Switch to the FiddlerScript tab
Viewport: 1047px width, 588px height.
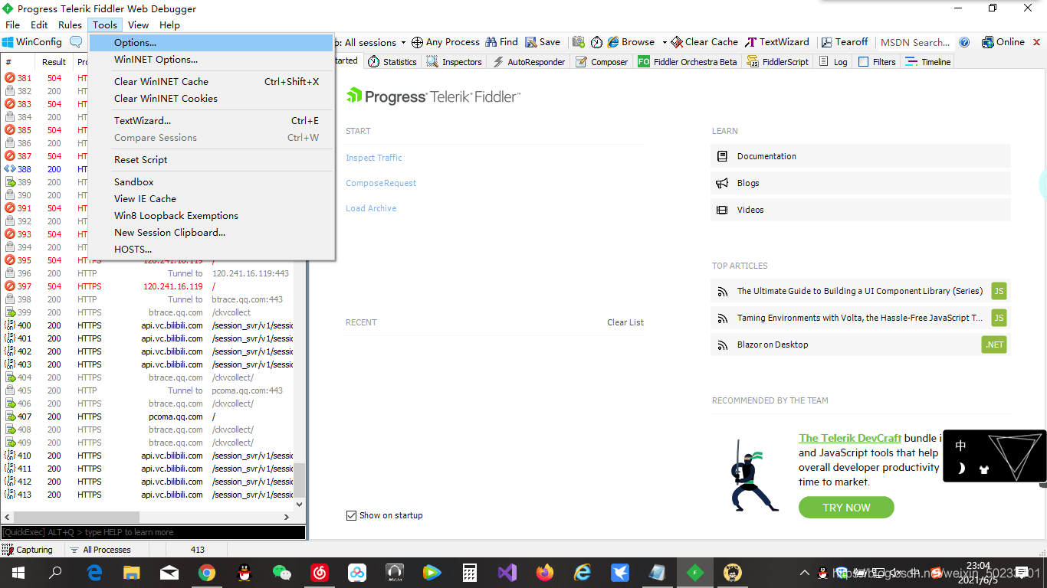778,62
